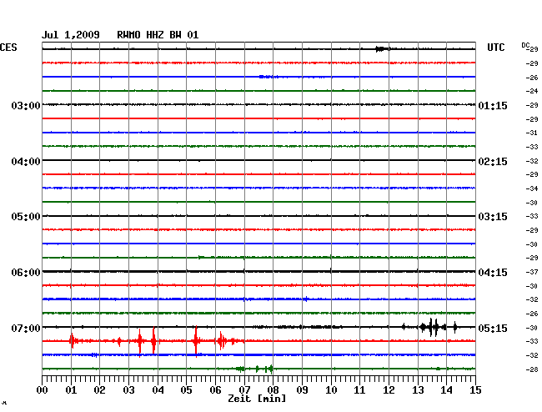Select the "06:00" local time label

click(26, 273)
